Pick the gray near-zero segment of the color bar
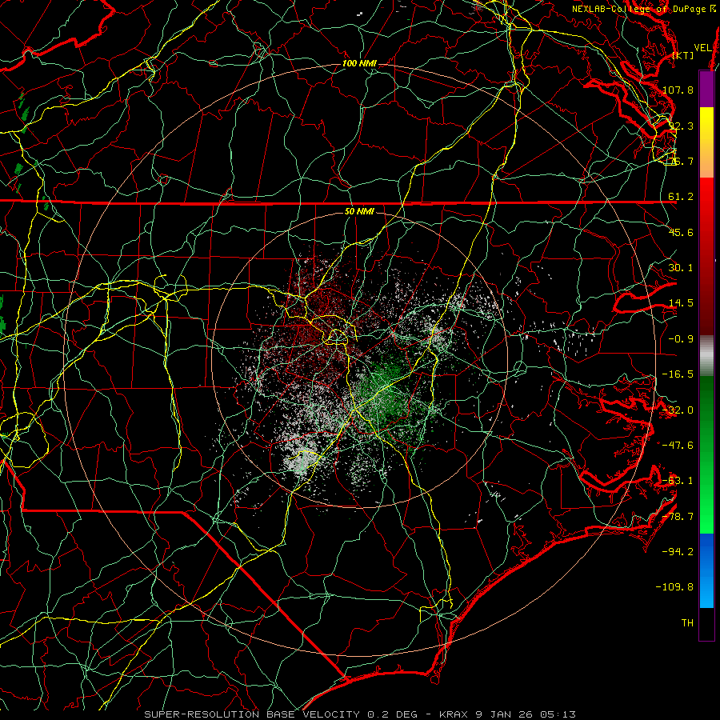 click(706, 356)
